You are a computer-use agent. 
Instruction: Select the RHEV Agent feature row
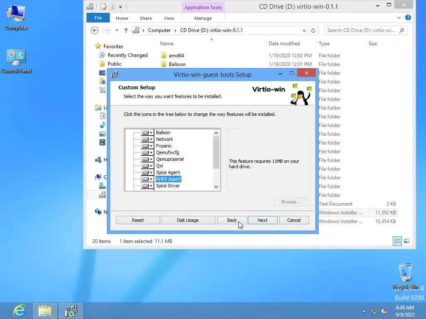pos(168,179)
